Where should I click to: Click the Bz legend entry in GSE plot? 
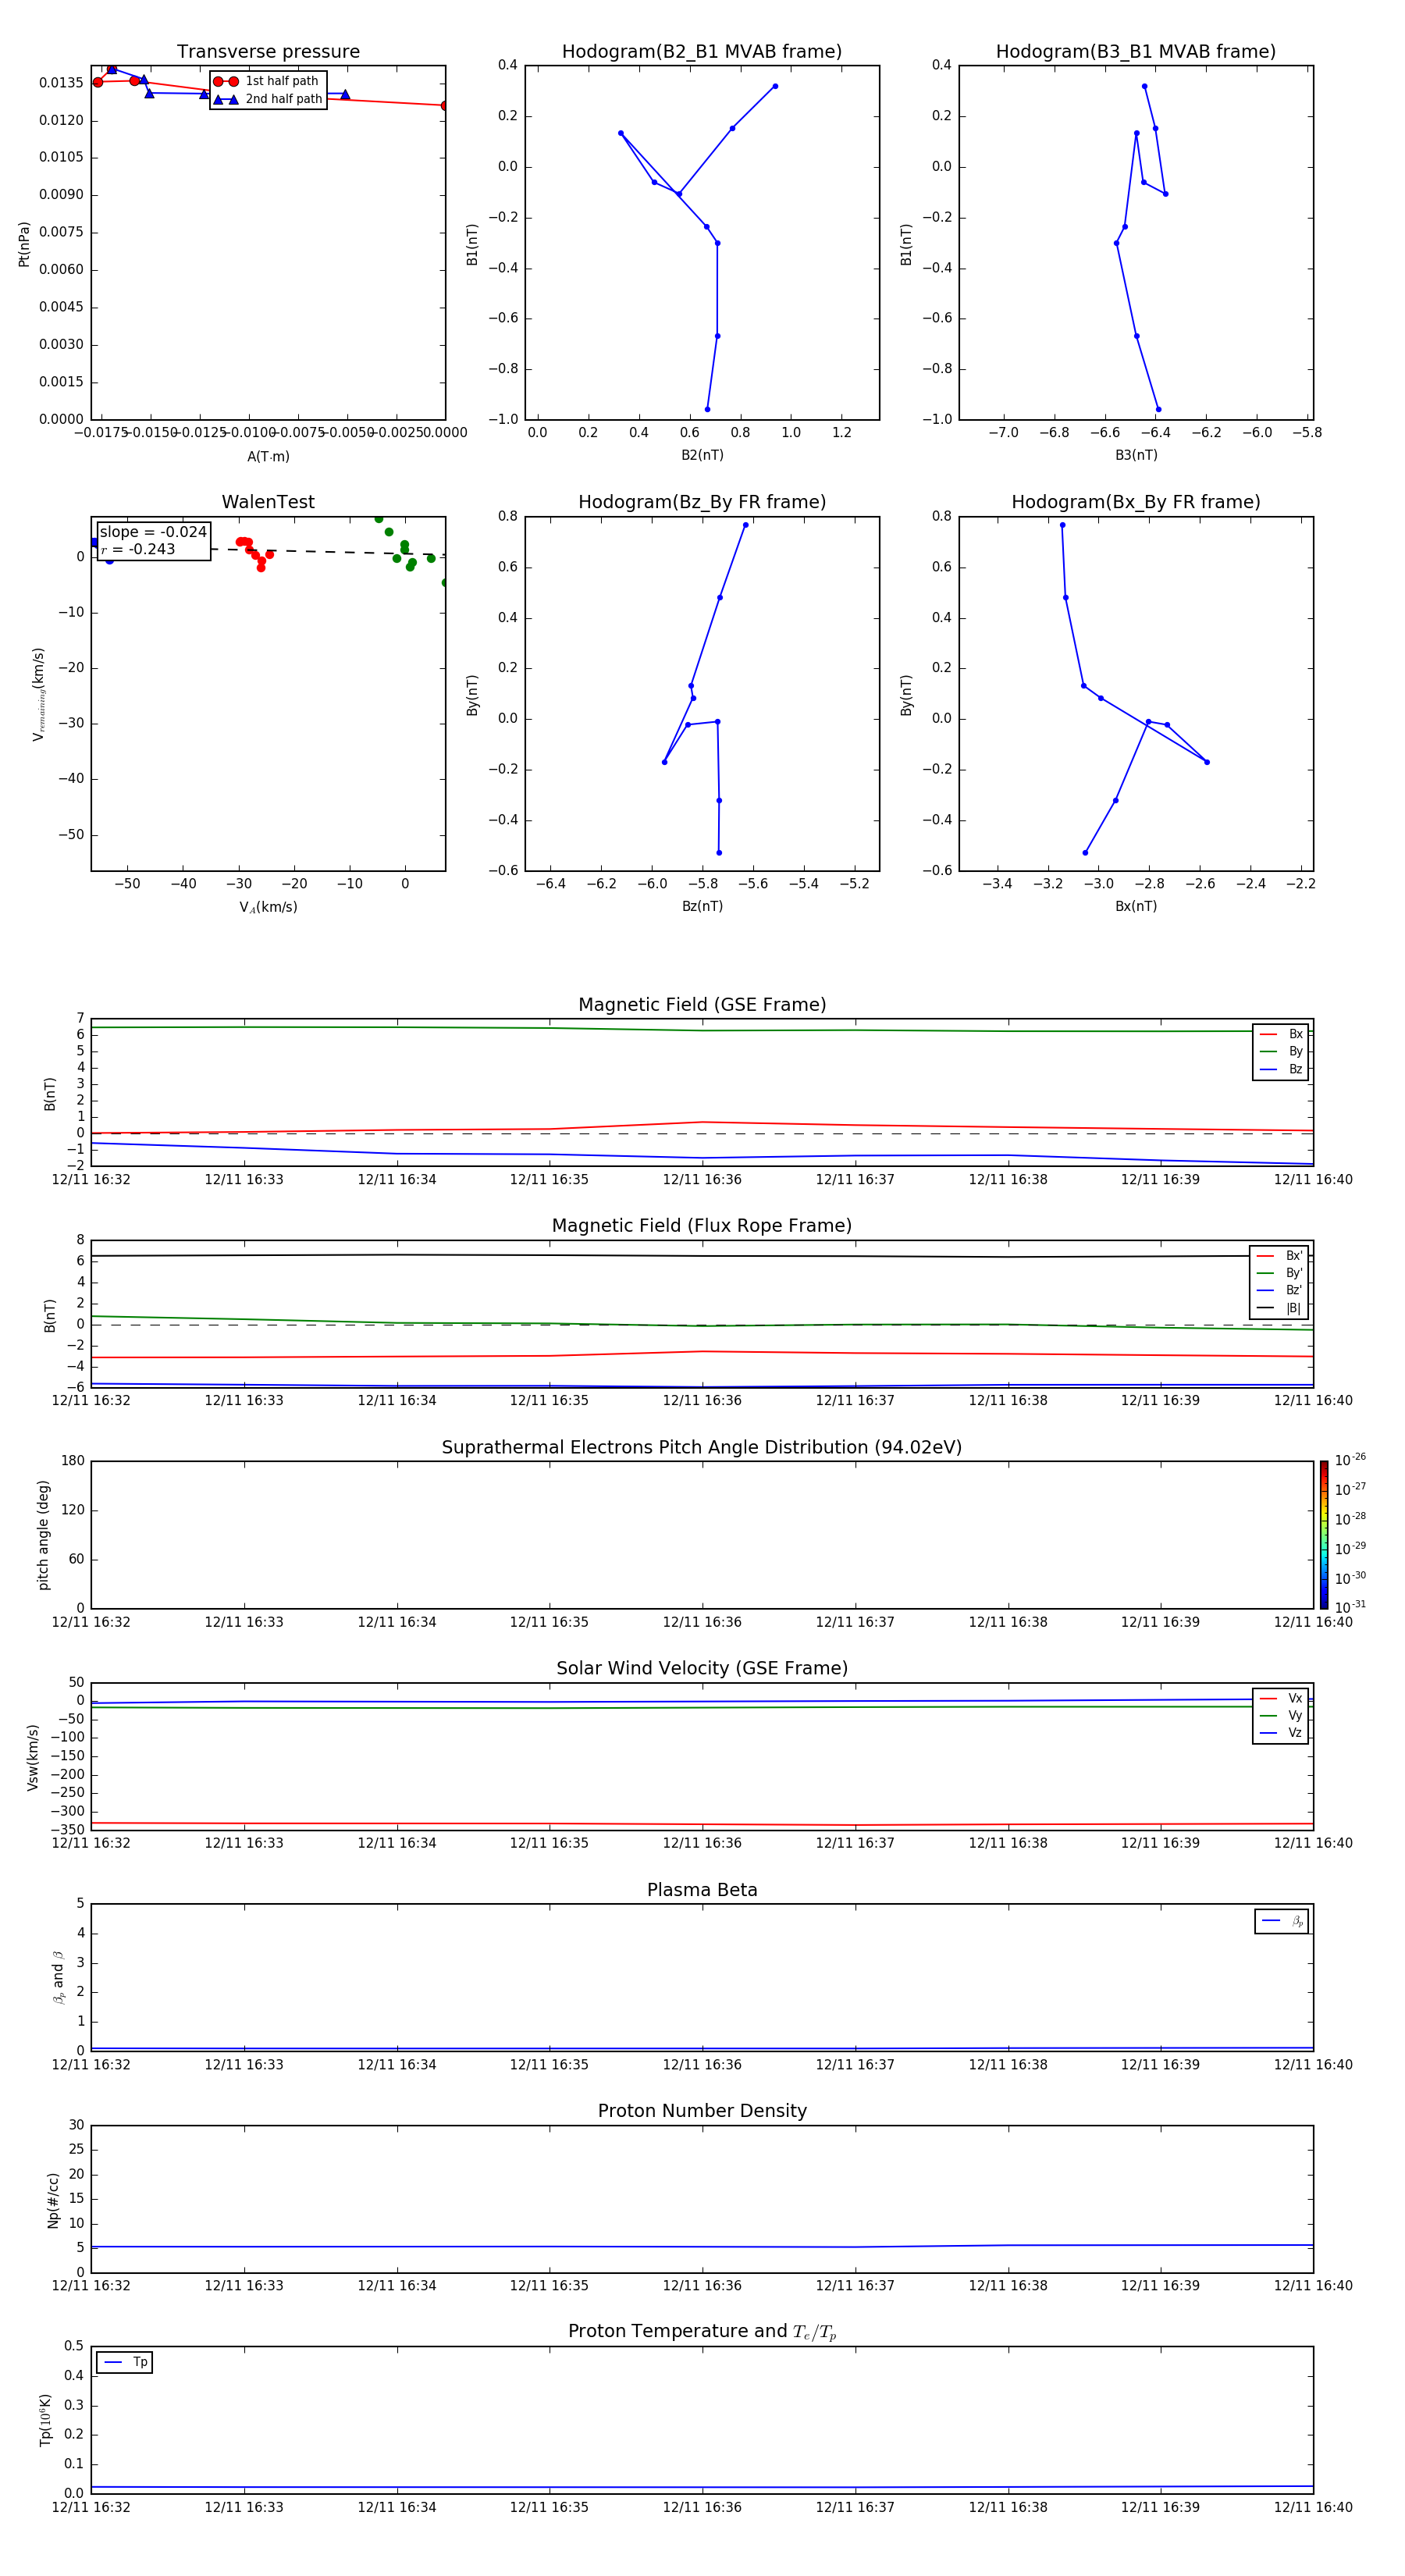(1281, 1069)
